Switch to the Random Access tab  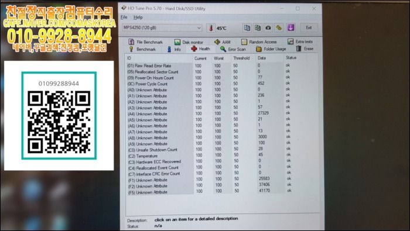pyautogui.click(x=259, y=42)
